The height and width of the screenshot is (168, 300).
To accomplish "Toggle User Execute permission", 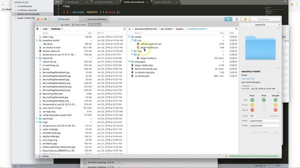I will click(x=275, y=100).
